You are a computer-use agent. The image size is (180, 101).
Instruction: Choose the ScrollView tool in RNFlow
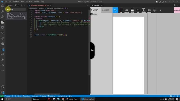point(127,10)
